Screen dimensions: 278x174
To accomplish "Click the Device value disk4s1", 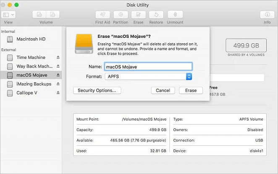I will [x=257, y=151].
